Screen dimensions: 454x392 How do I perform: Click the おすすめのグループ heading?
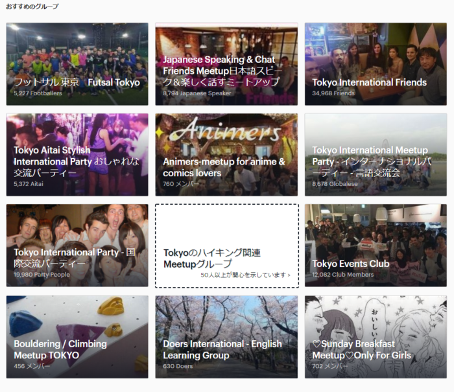(x=32, y=6)
